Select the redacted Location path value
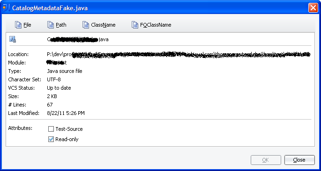 179,55
